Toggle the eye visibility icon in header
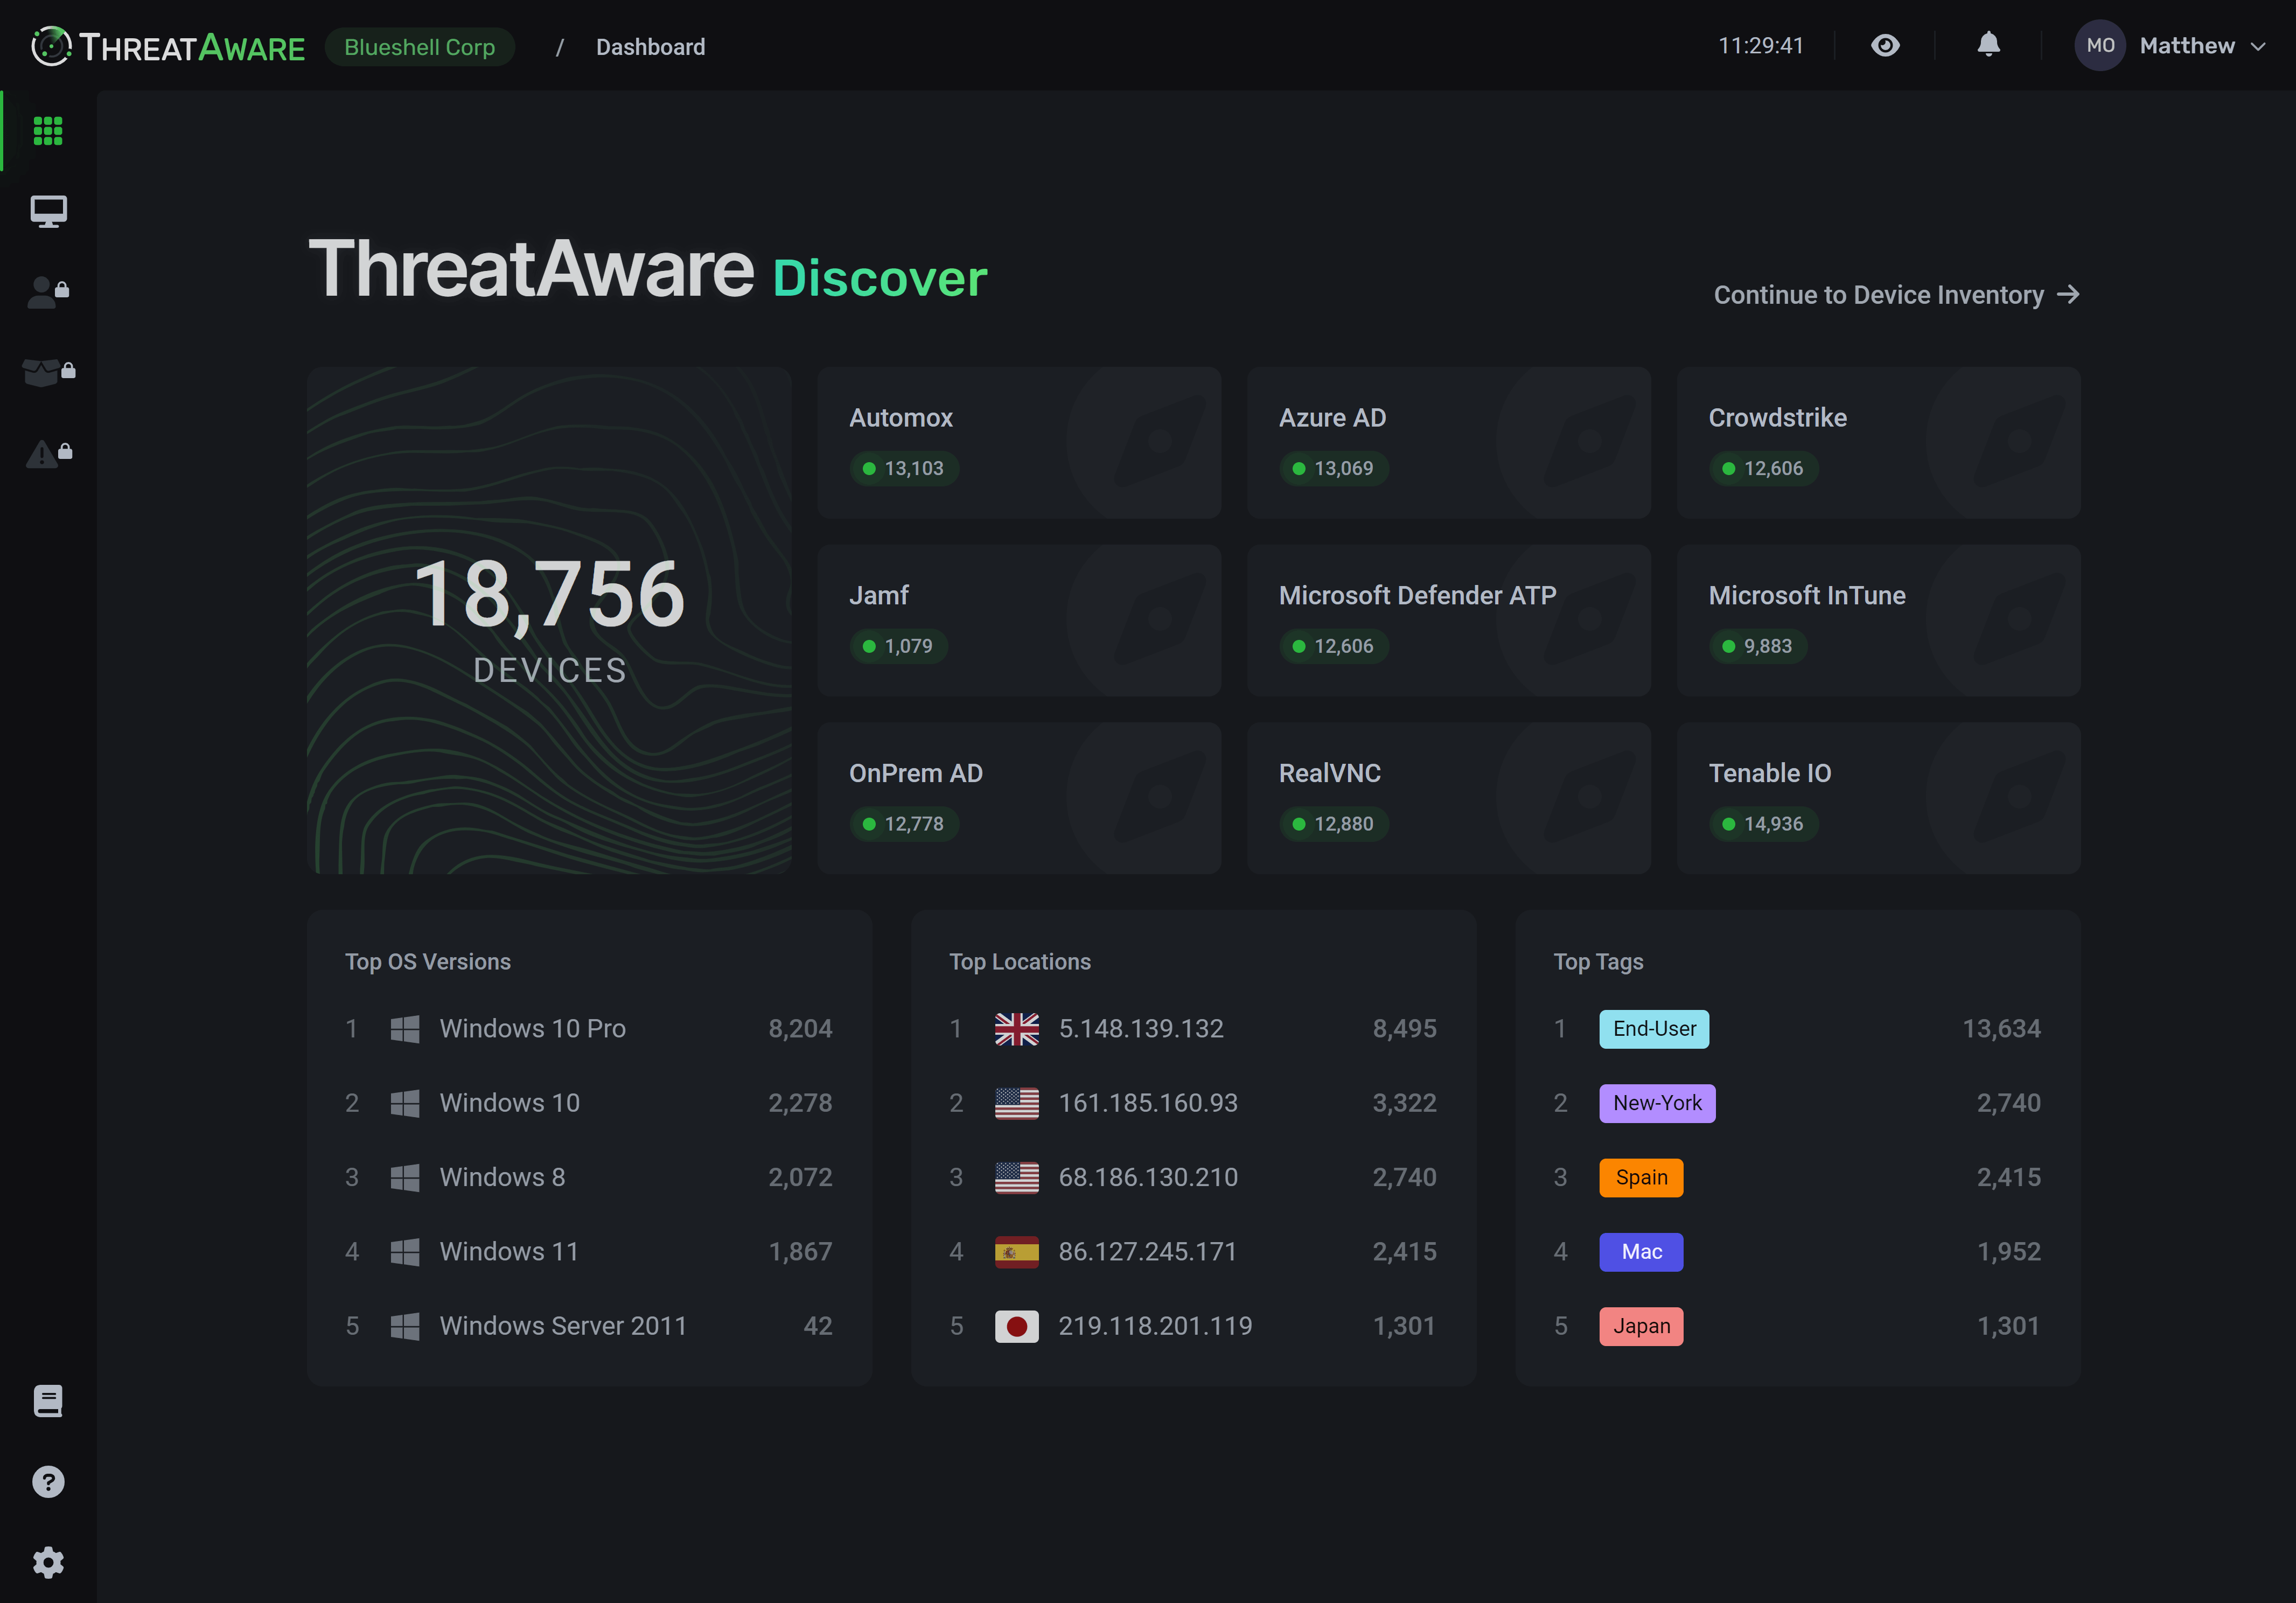The image size is (2296, 1603). click(1885, 45)
